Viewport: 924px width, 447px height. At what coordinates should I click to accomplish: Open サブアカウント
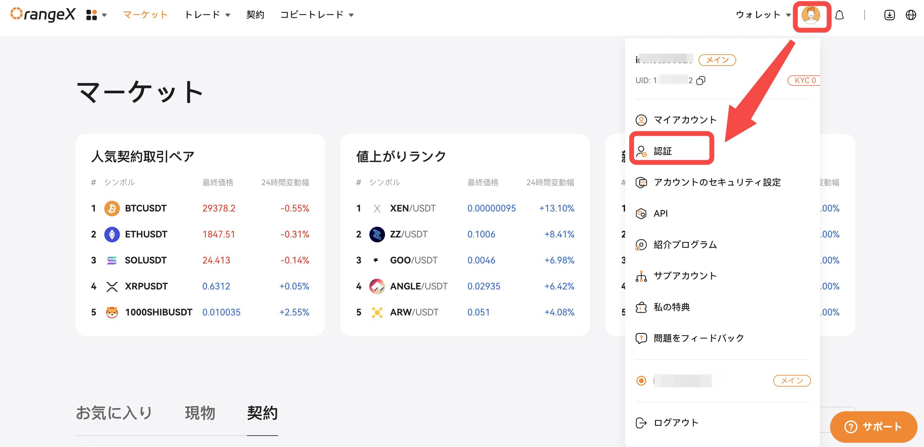(685, 275)
